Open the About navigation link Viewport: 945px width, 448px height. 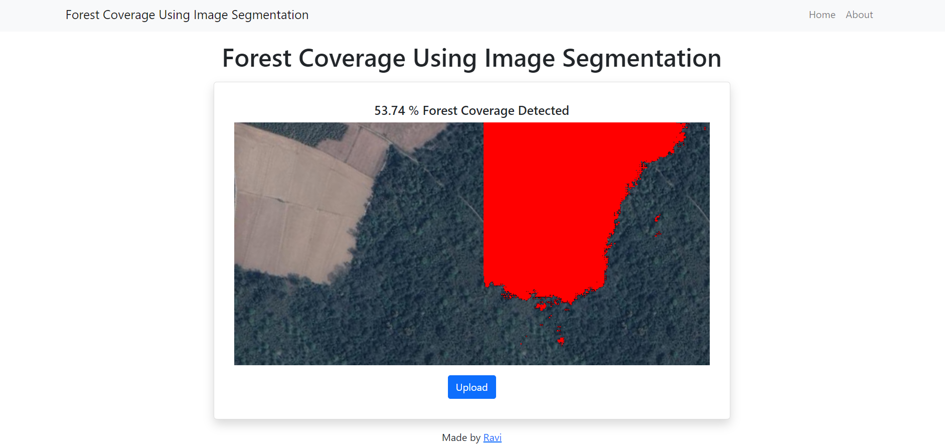(859, 15)
